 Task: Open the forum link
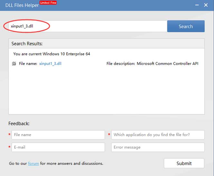click(33, 163)
